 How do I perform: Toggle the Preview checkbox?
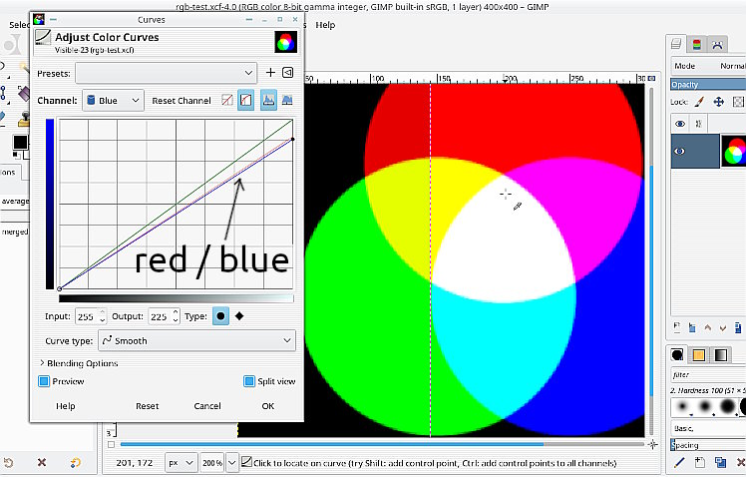44,381
